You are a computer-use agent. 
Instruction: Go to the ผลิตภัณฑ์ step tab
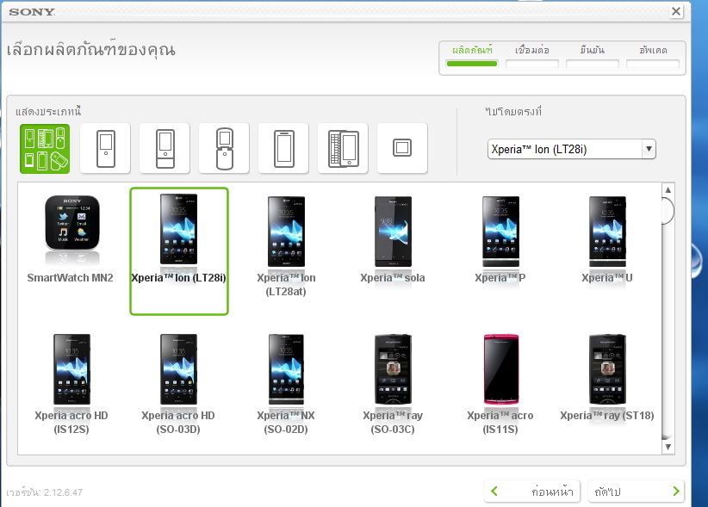click(x=472, y=56)
